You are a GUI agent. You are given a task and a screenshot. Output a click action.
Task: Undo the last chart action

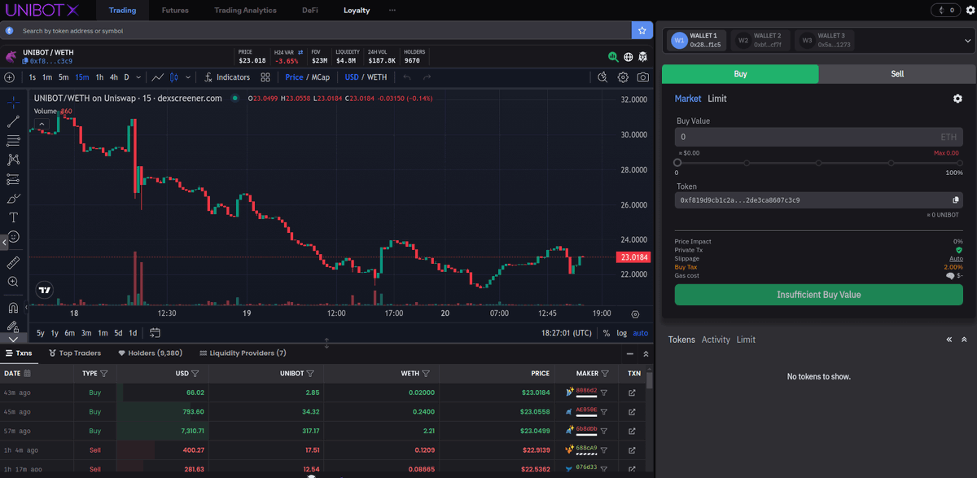click(x=406, y=77)
